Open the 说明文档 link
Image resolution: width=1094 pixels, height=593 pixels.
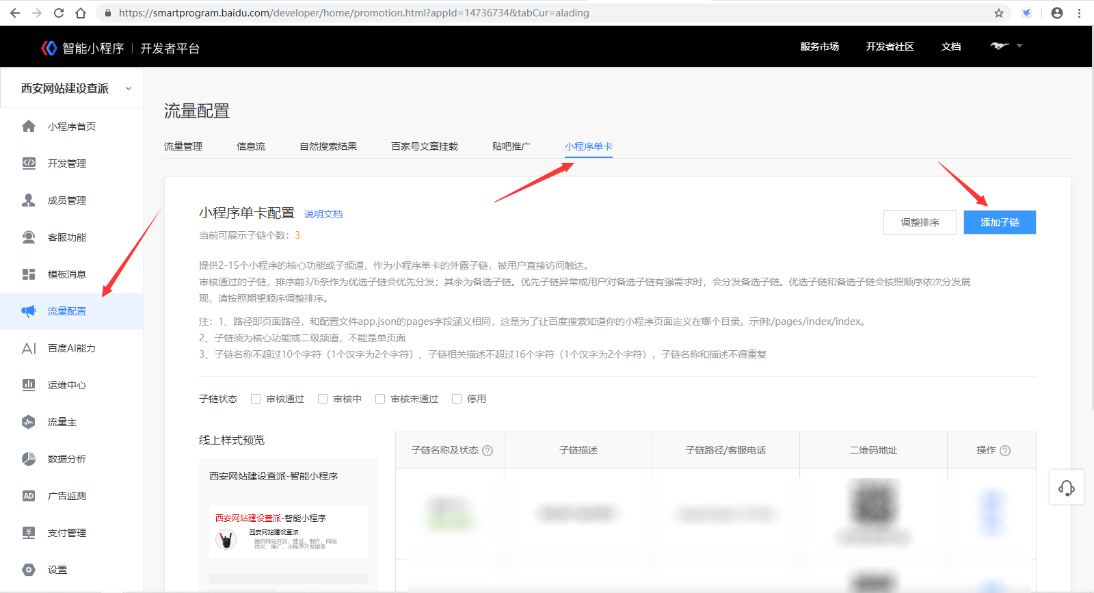(323, 214)
